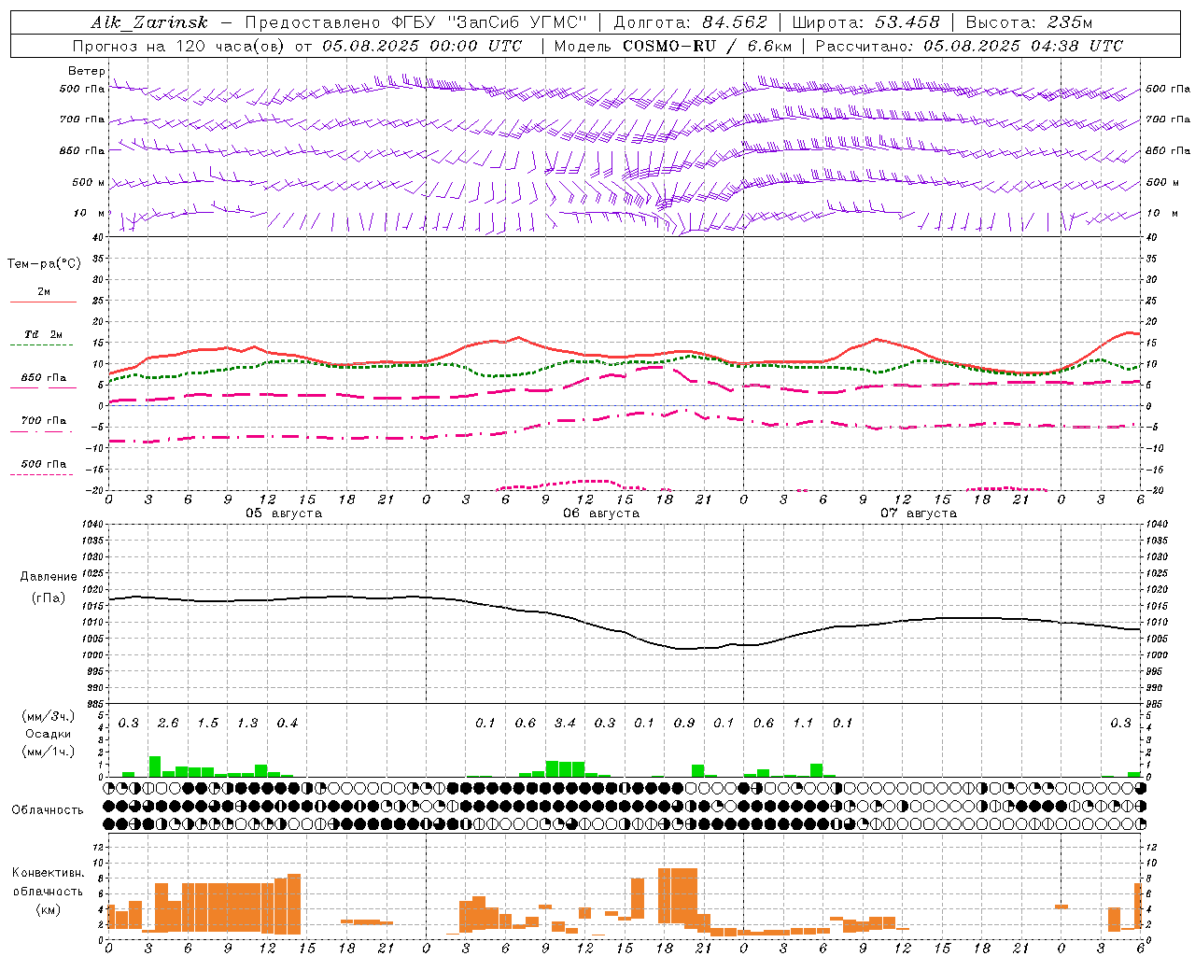Click the model name "COSMO-RU / 6.6км"
The image size is (1195, 956).
pos(707,46)
